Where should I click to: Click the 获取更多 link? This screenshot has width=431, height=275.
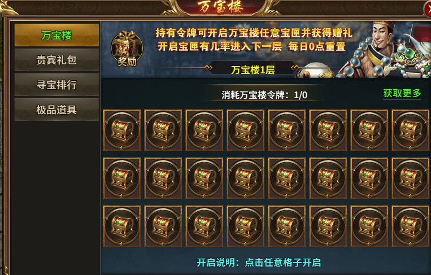402,93
